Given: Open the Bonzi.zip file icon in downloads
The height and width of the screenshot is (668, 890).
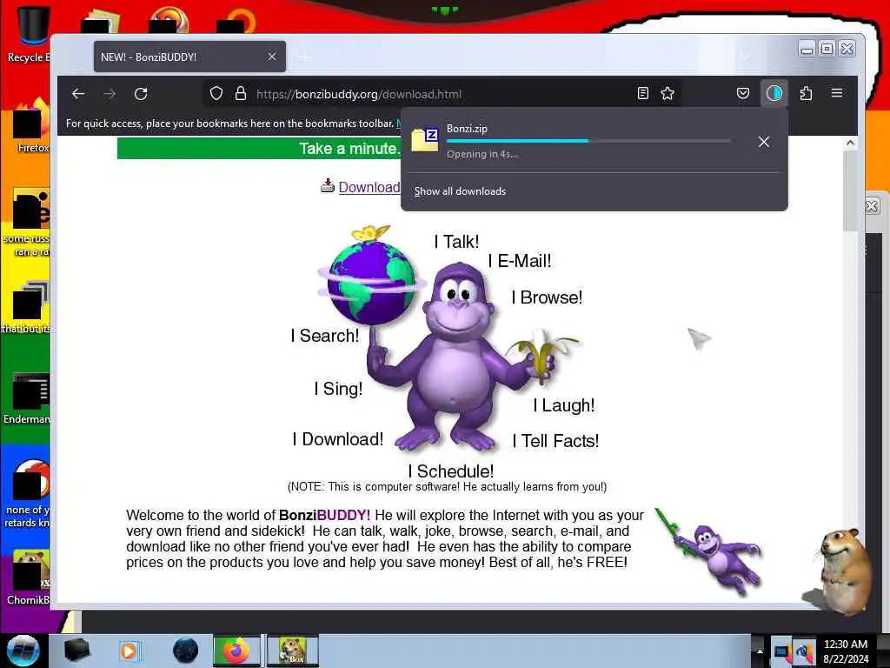Looking at the screenshot, I should click(x=424, y=140).
